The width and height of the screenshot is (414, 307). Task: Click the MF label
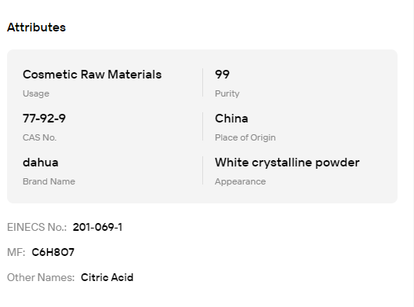click(16, 252)
